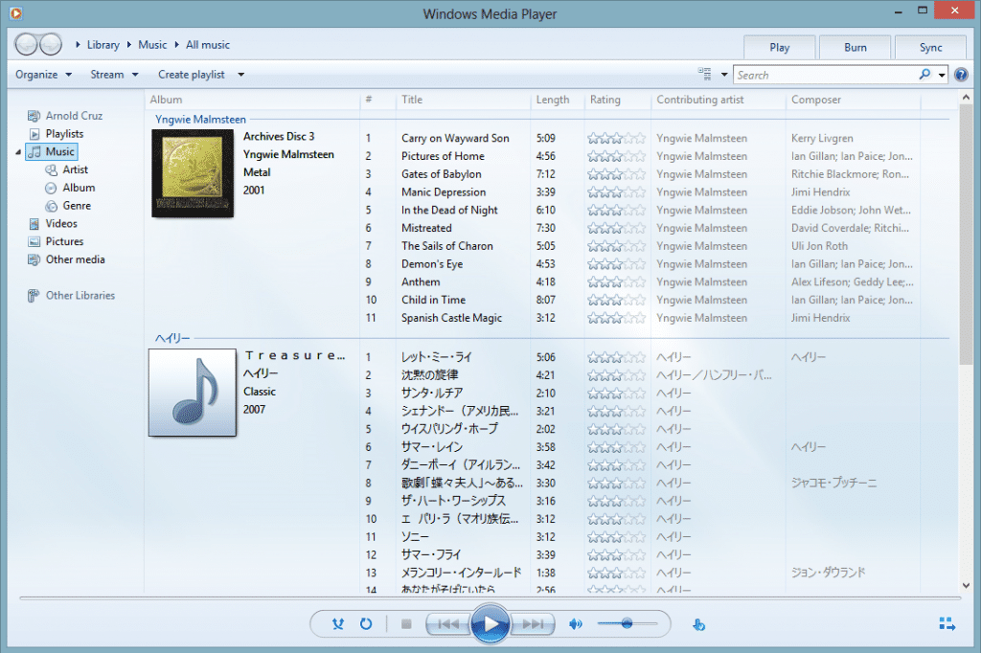Screen dimensions: 981x653
Task: Open Help question mark icon
Action: [961, 75]
